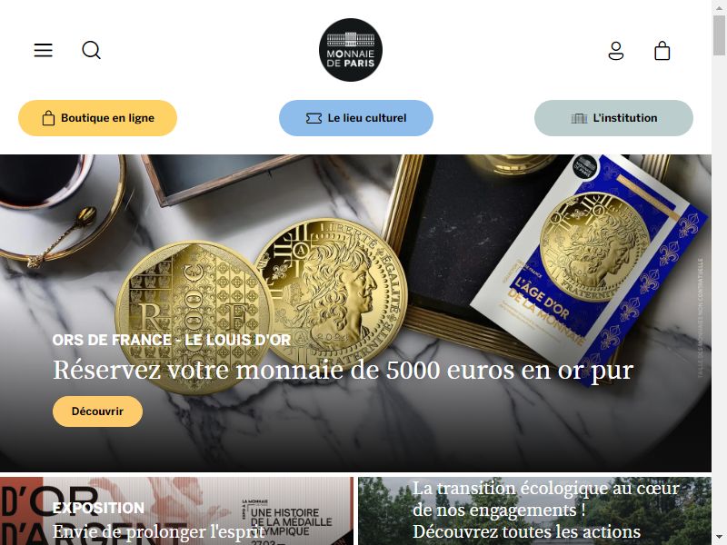Open the transition écologique banner

click(x=534, y=510)
